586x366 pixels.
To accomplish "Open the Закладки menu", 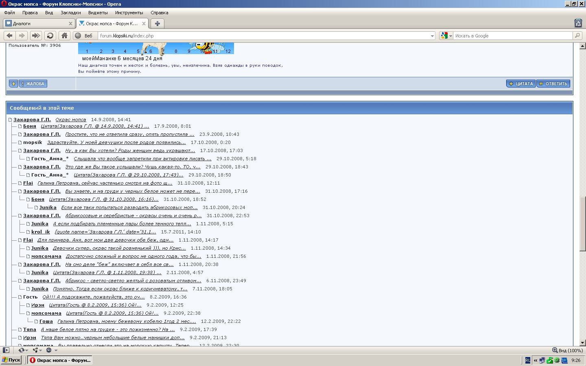I will tap(70, 13).
